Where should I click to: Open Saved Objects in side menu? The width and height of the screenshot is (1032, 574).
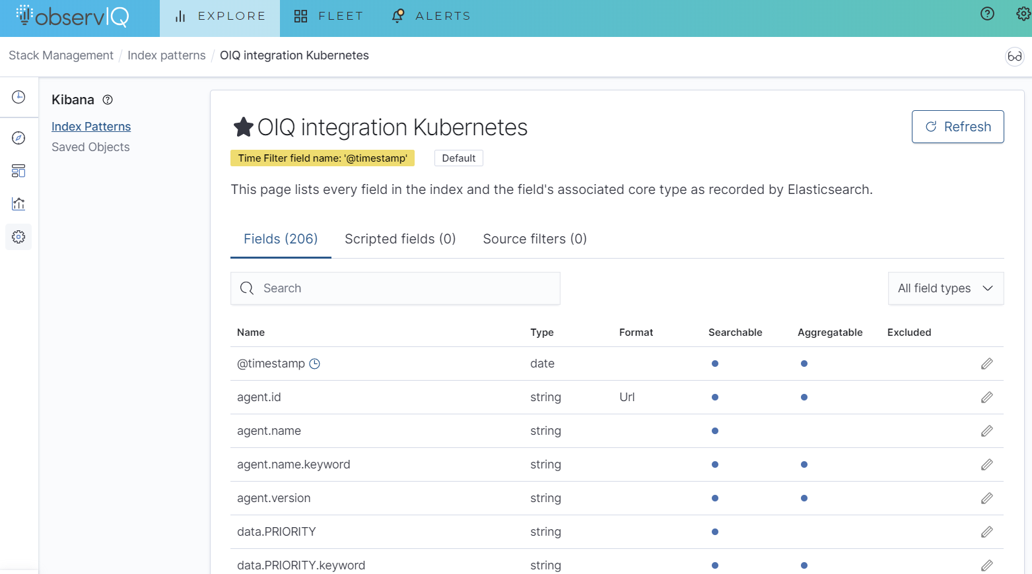(x=90, y=147)
